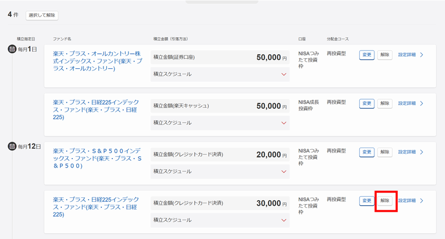Click highlighted 解除 for 30,000円 日経225 fund
Image resolution: width=445 pixels, height=239 pixels.
click(384, 201)
